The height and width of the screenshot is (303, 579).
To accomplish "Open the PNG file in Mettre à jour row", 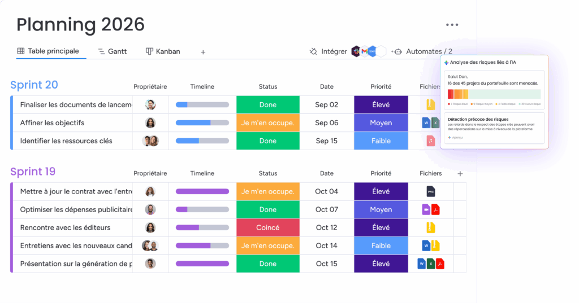I will (430, 191).
